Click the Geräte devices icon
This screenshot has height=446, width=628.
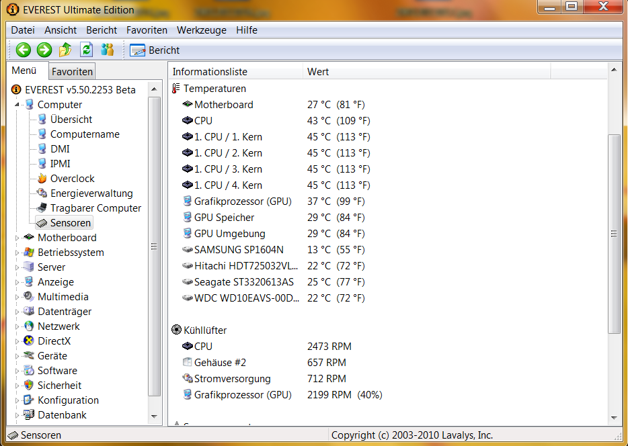tap(29, 355)
